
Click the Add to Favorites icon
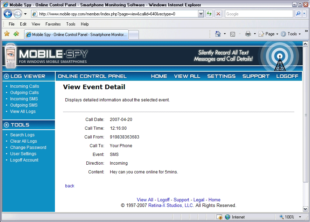[16, 34]
